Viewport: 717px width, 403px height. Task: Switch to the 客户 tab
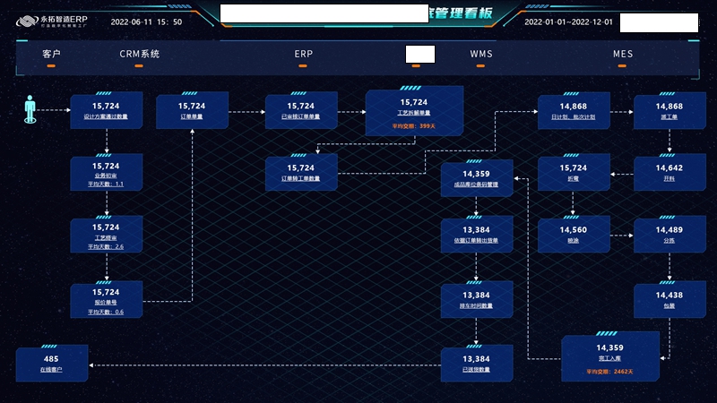51,54
